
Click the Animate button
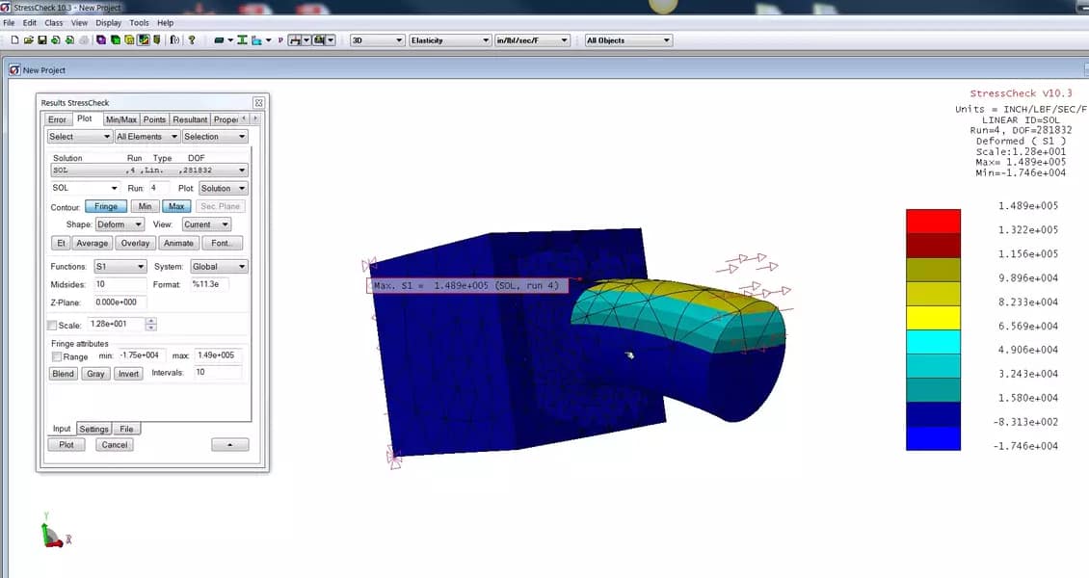(x=178, y=242)
